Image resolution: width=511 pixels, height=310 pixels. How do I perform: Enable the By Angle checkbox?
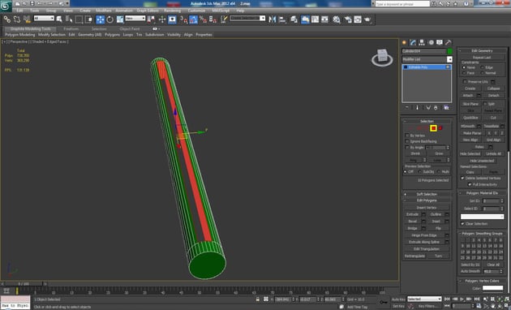407,148
